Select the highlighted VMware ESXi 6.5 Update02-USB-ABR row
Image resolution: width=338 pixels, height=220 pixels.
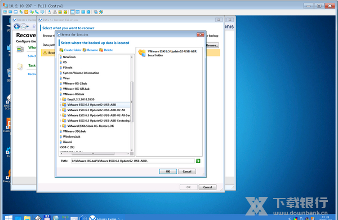coord(95,105)
